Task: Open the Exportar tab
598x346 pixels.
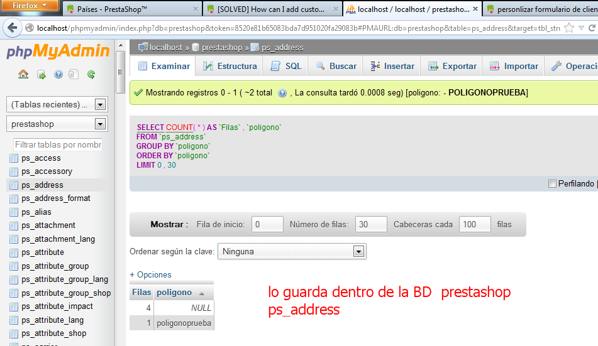Action: (x=452, y=67)
